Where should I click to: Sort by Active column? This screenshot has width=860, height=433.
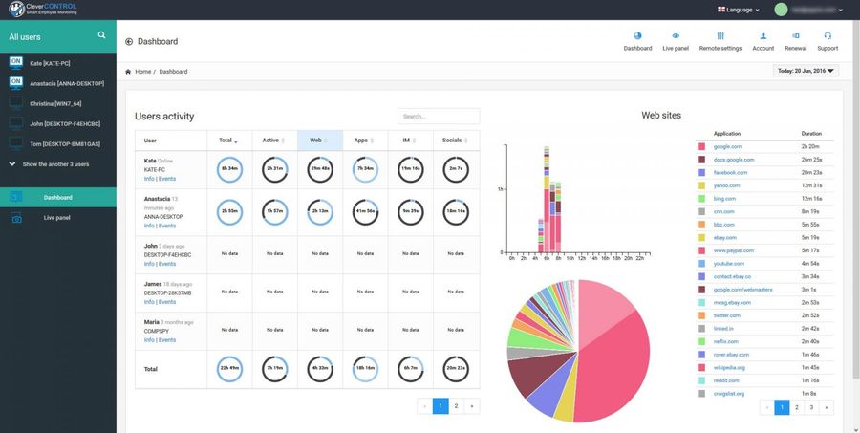point(275,141)
